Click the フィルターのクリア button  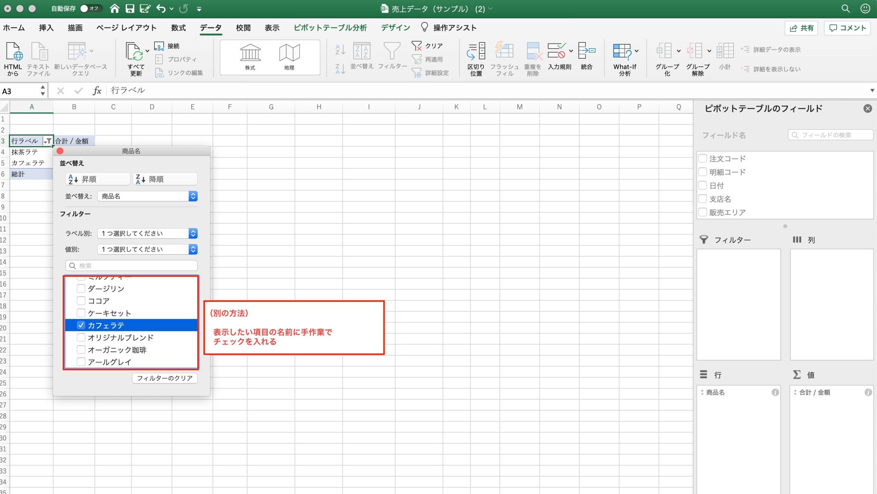click(x=165, y=378)
